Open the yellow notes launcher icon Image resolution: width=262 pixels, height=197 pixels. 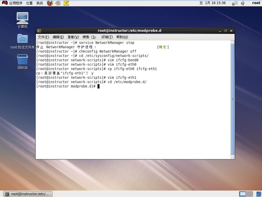(66, 3)
